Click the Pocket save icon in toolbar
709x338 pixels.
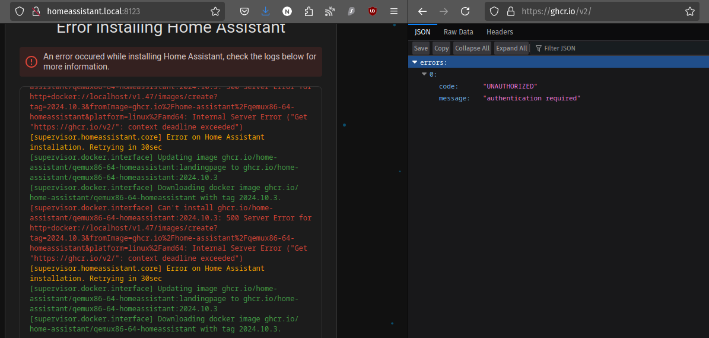tap(244, 11)
